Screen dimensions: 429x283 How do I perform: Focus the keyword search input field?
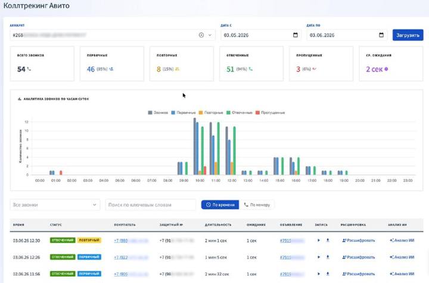click(151, 205)
